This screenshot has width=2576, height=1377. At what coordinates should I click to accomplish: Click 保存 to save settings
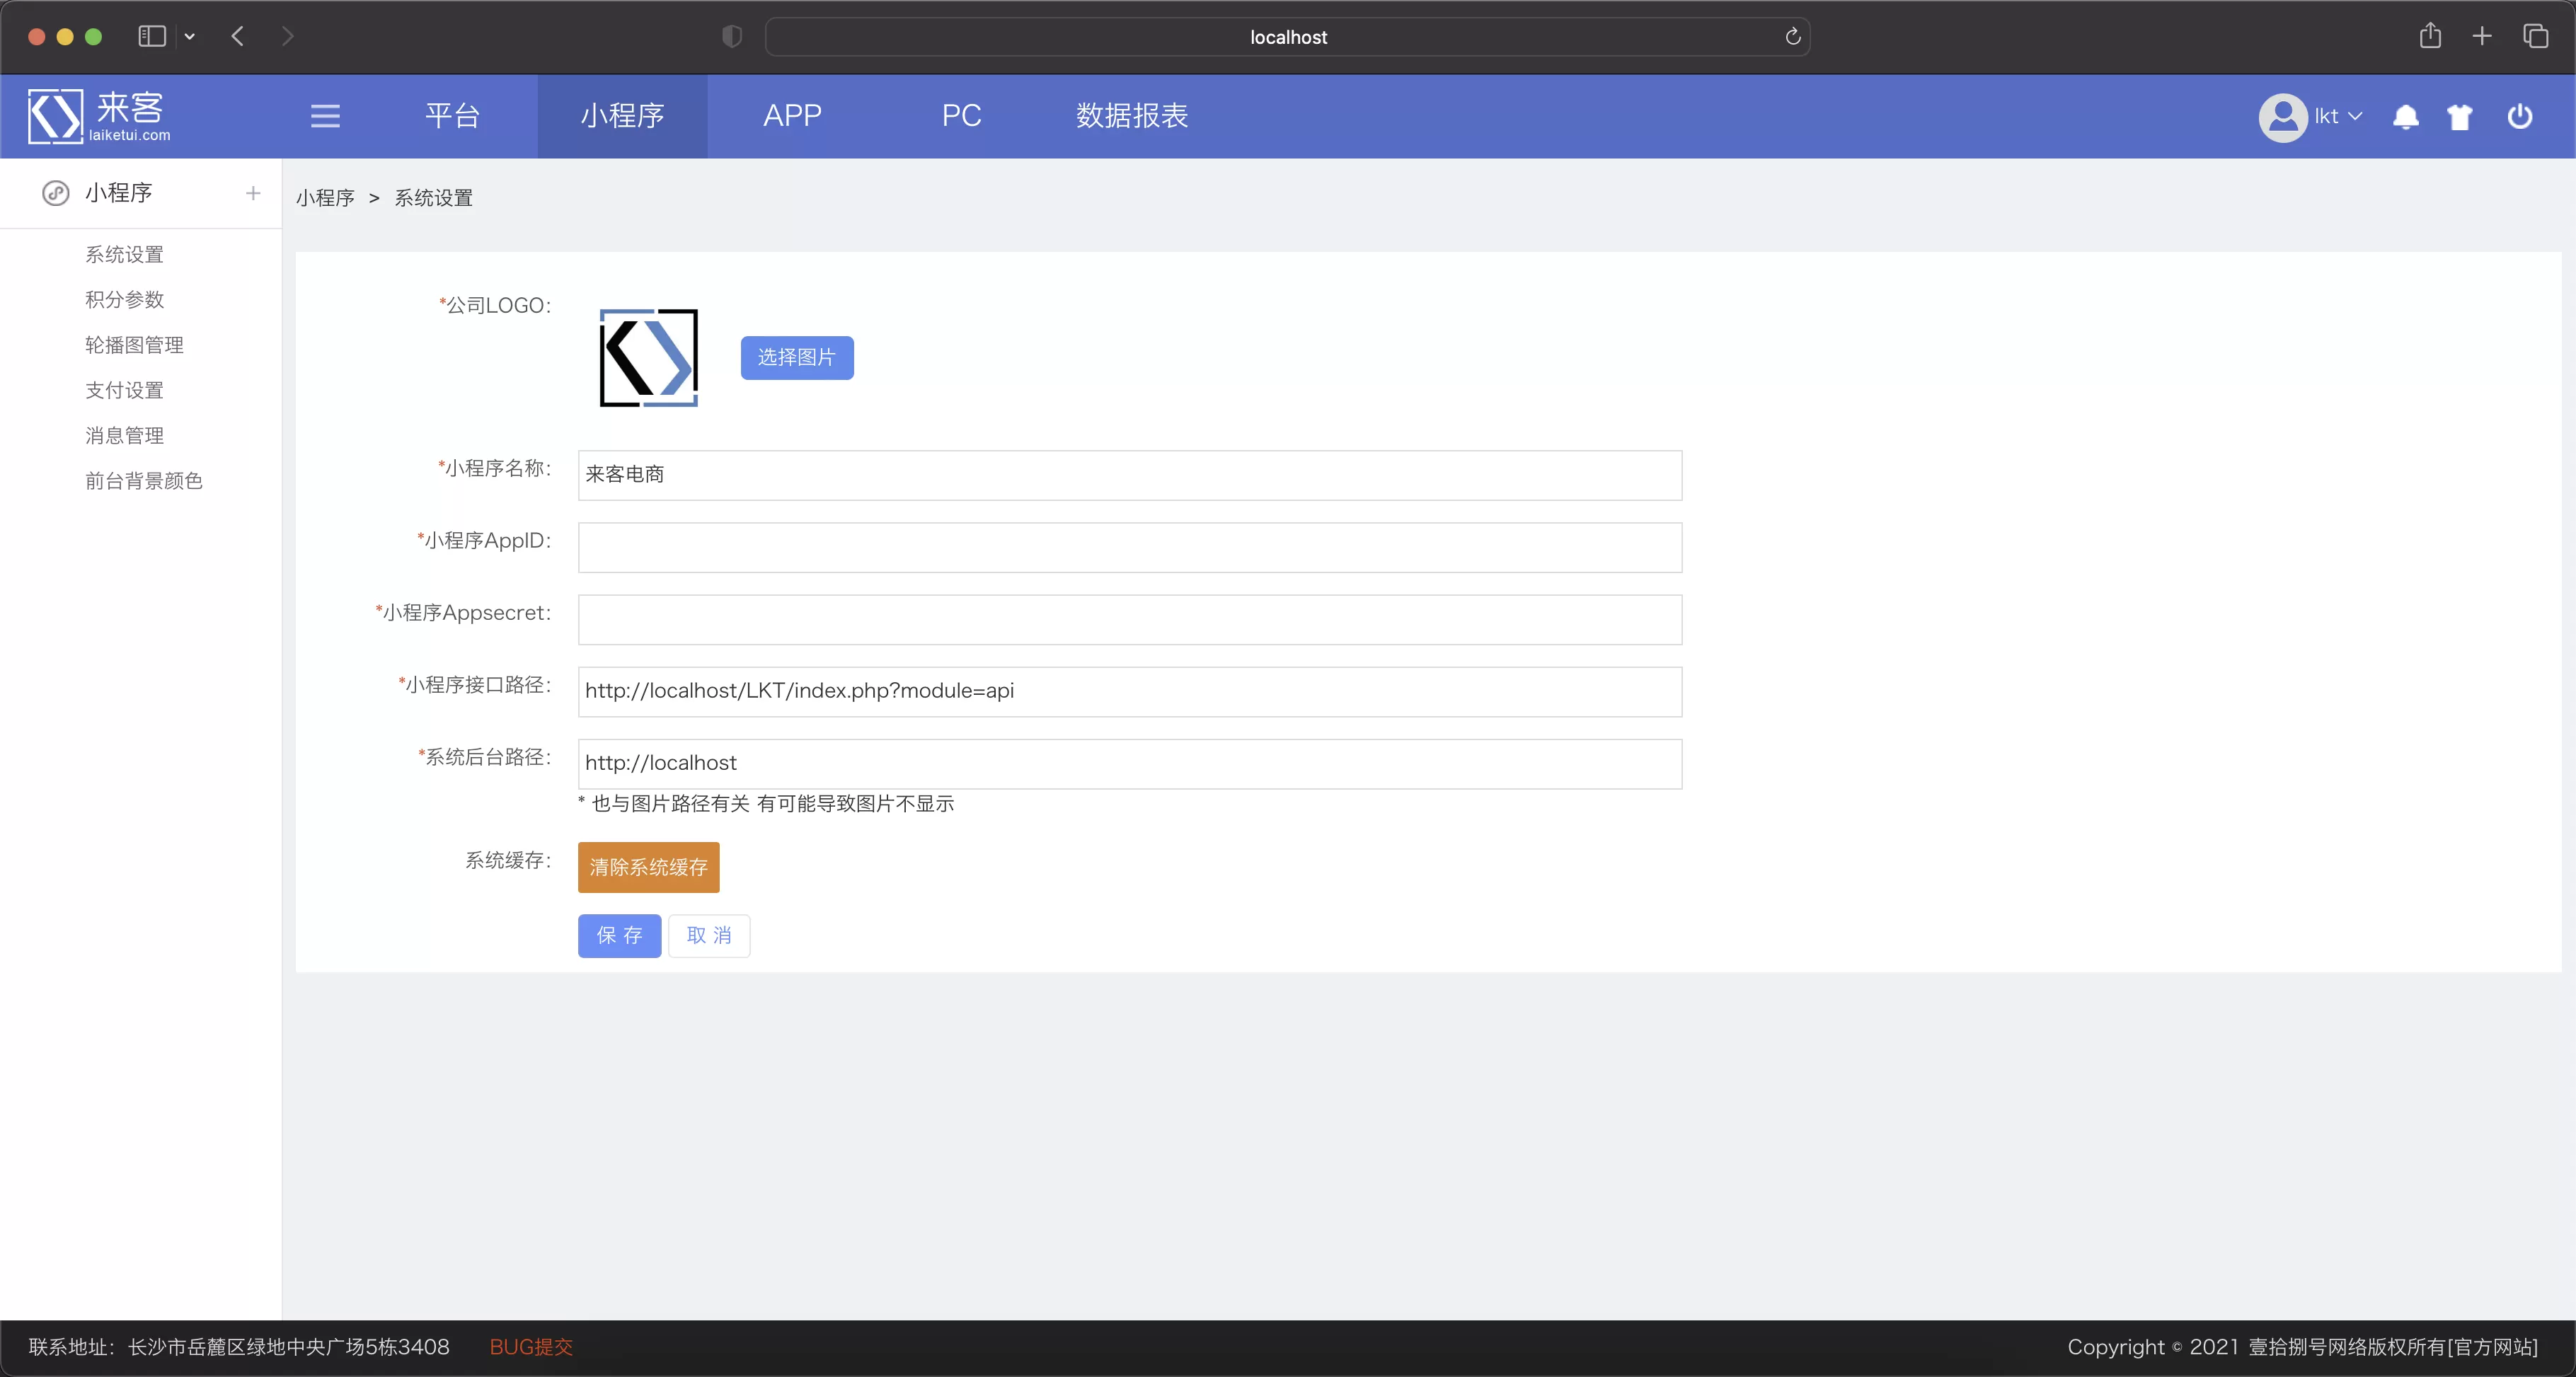point(619,934)
